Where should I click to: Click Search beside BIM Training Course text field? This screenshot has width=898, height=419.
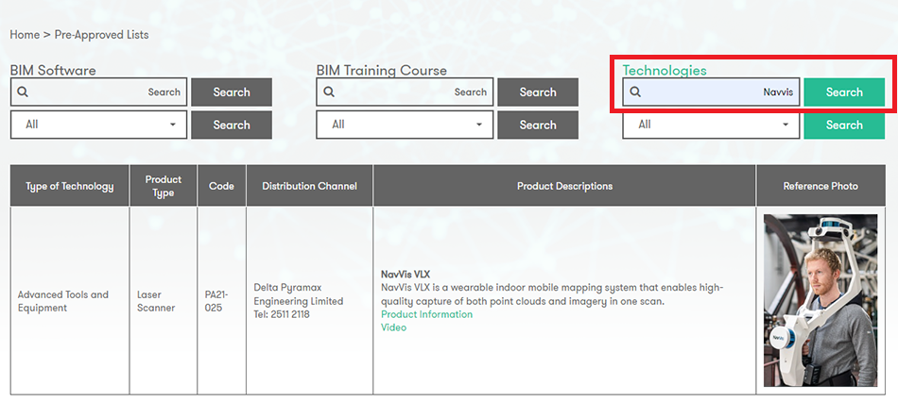538,92
